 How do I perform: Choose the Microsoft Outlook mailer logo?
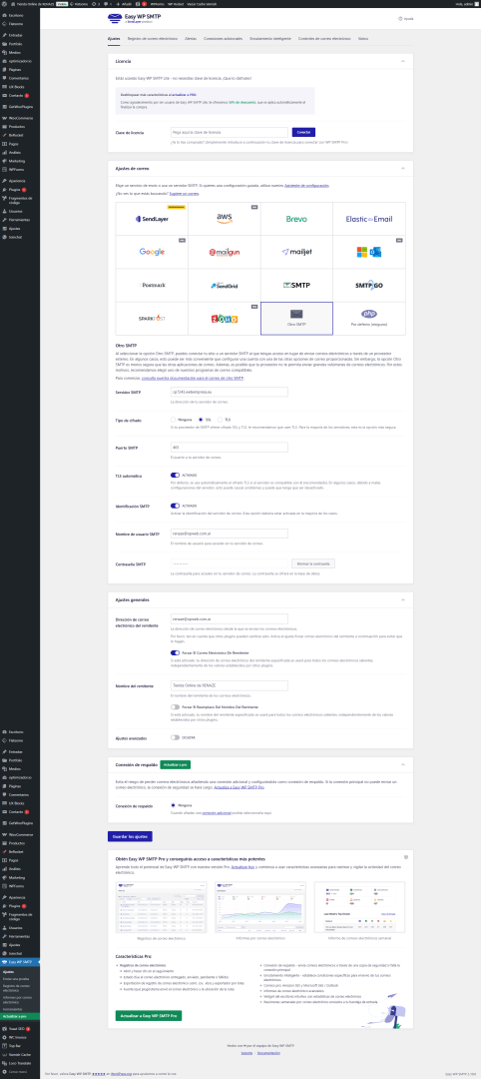369,252
